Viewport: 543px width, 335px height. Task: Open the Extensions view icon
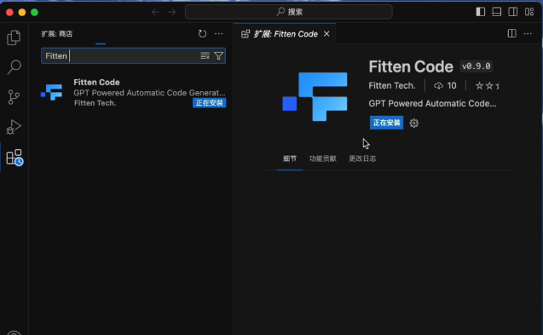14,158
